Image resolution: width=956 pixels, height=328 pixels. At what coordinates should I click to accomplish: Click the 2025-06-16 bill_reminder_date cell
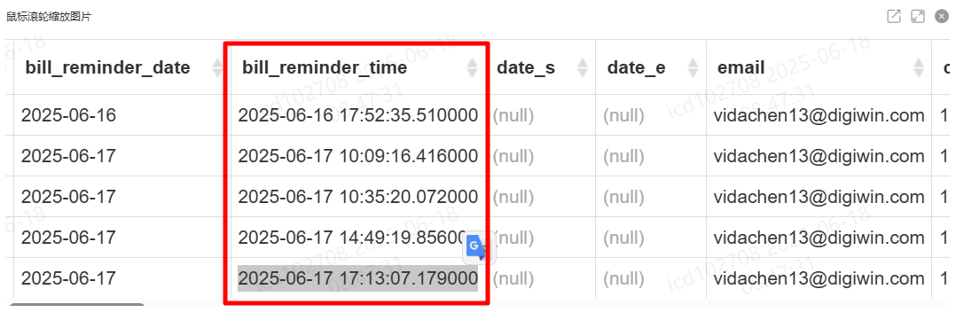coord(68,114)
